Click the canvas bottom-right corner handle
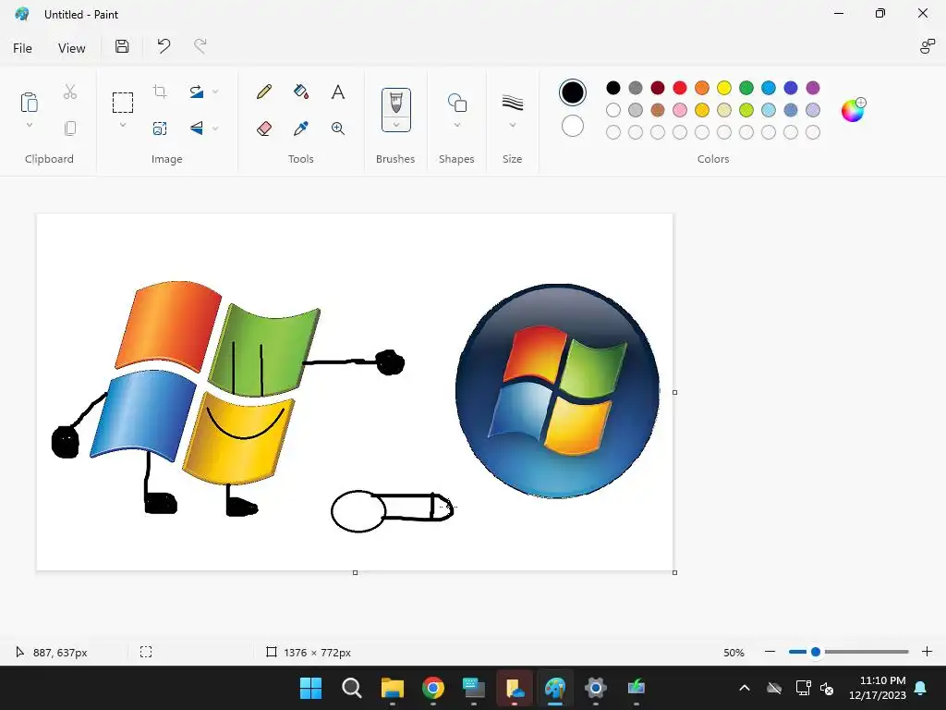This screenshot has width=946, height=710. (x=674, y=572)
